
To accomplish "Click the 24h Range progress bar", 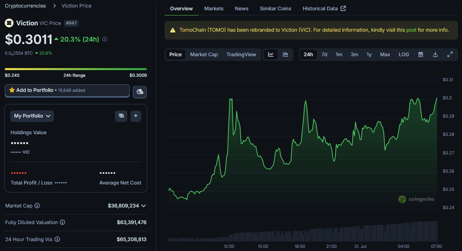I will point(76,69).
